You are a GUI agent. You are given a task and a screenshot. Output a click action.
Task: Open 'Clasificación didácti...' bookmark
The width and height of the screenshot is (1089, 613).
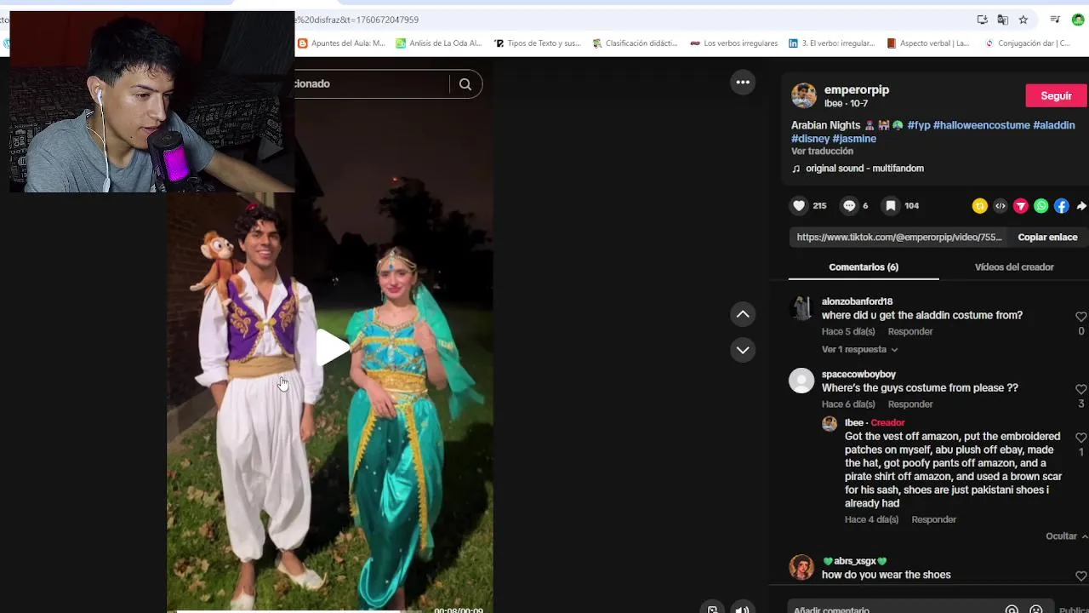(x=635, y=43)
